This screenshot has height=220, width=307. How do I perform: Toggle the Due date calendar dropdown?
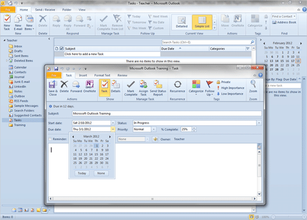click(113, 130)
